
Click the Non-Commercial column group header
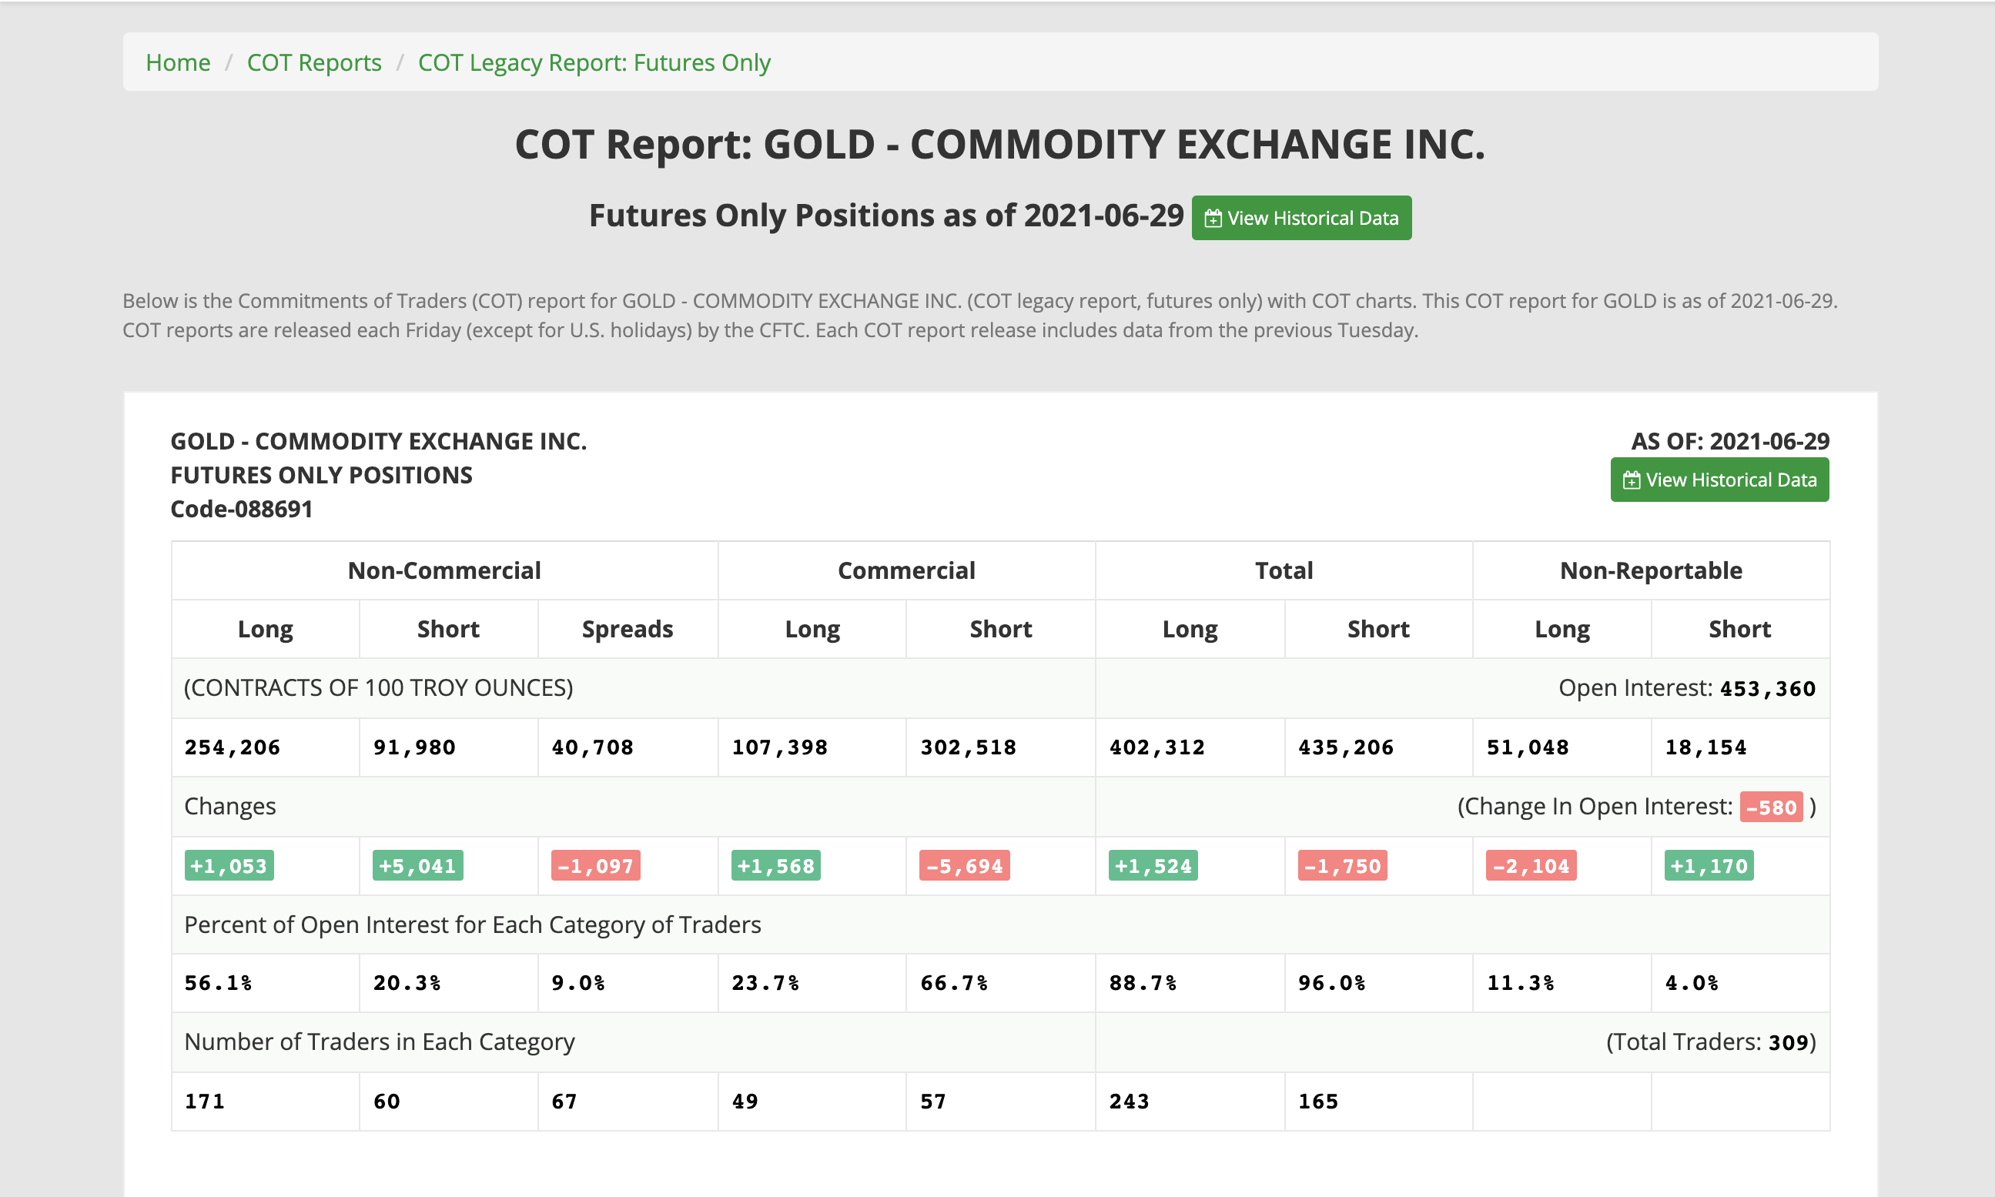[x=444, y=570]
